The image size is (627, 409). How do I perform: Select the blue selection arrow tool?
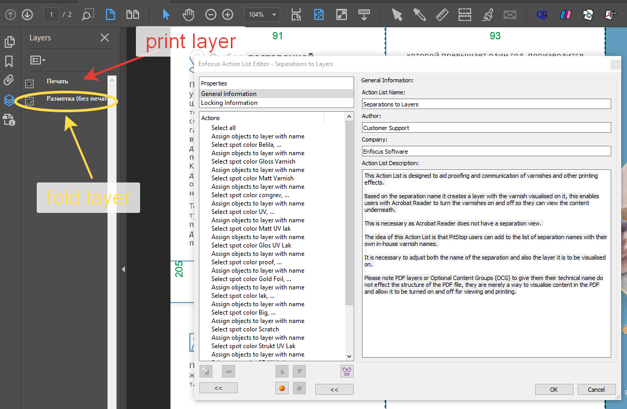point(166,15)
